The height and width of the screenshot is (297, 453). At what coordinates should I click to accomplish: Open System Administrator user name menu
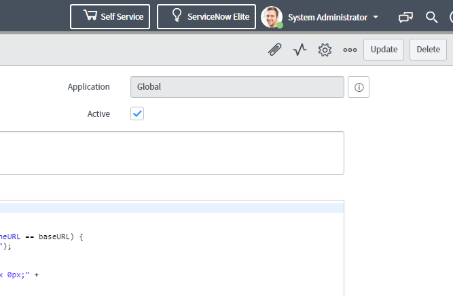[327, 18]
